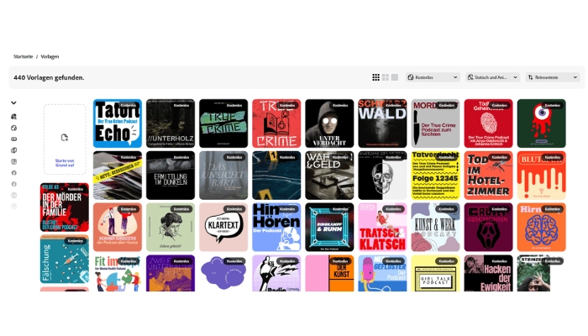
Task: Collapse the sidebar with the chevron arrow
Action: 14,102
